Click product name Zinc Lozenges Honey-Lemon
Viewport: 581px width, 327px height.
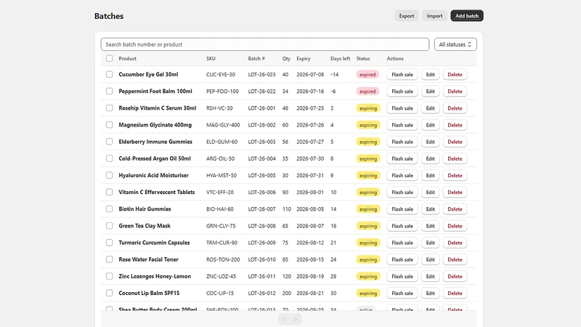pyautogui.click(x=155, y=276)
